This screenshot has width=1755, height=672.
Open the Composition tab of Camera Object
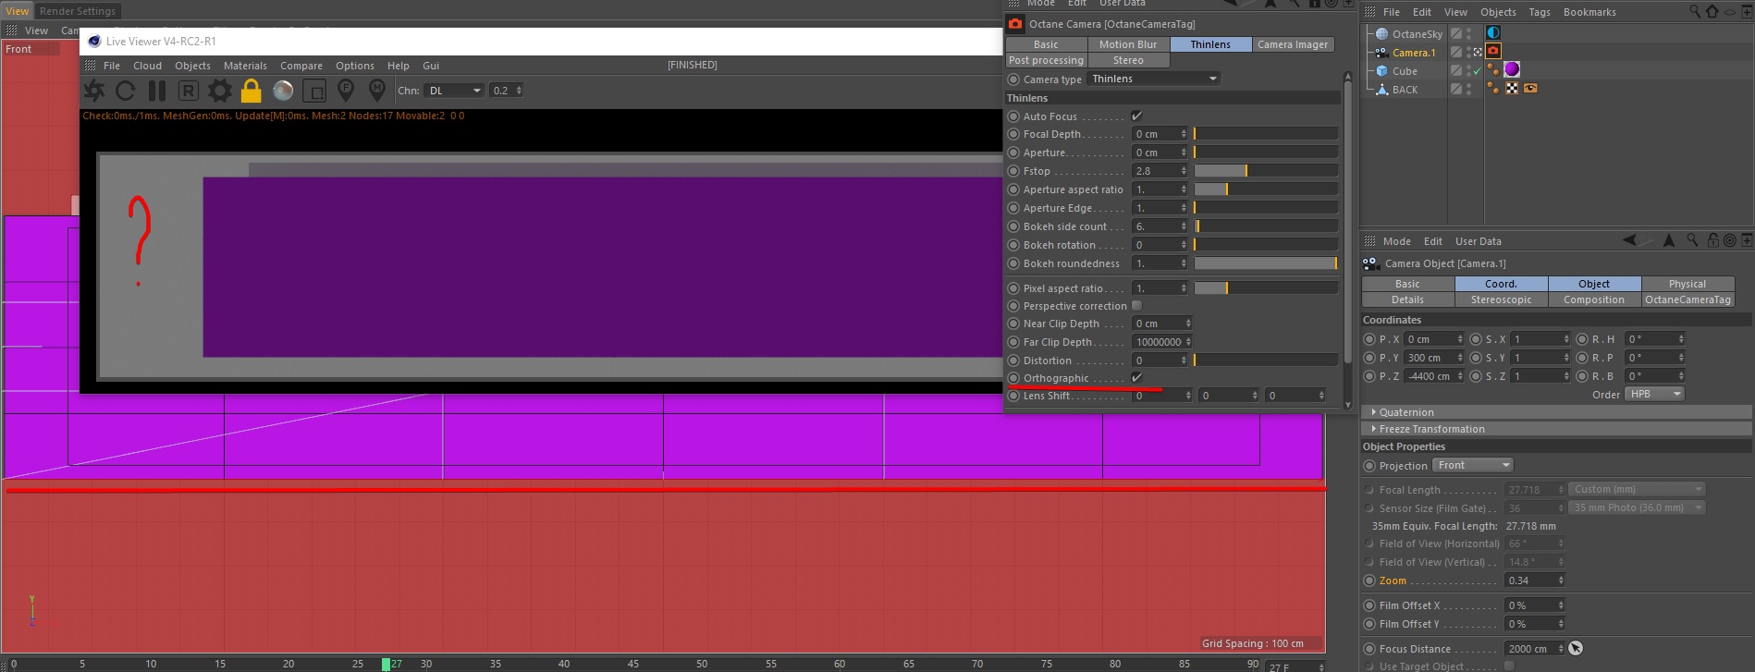click(x=1594, y=299)
